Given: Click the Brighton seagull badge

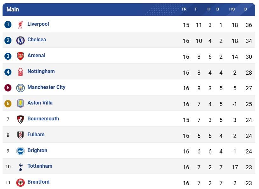Looking at the screenshot, I should point(20,151).
